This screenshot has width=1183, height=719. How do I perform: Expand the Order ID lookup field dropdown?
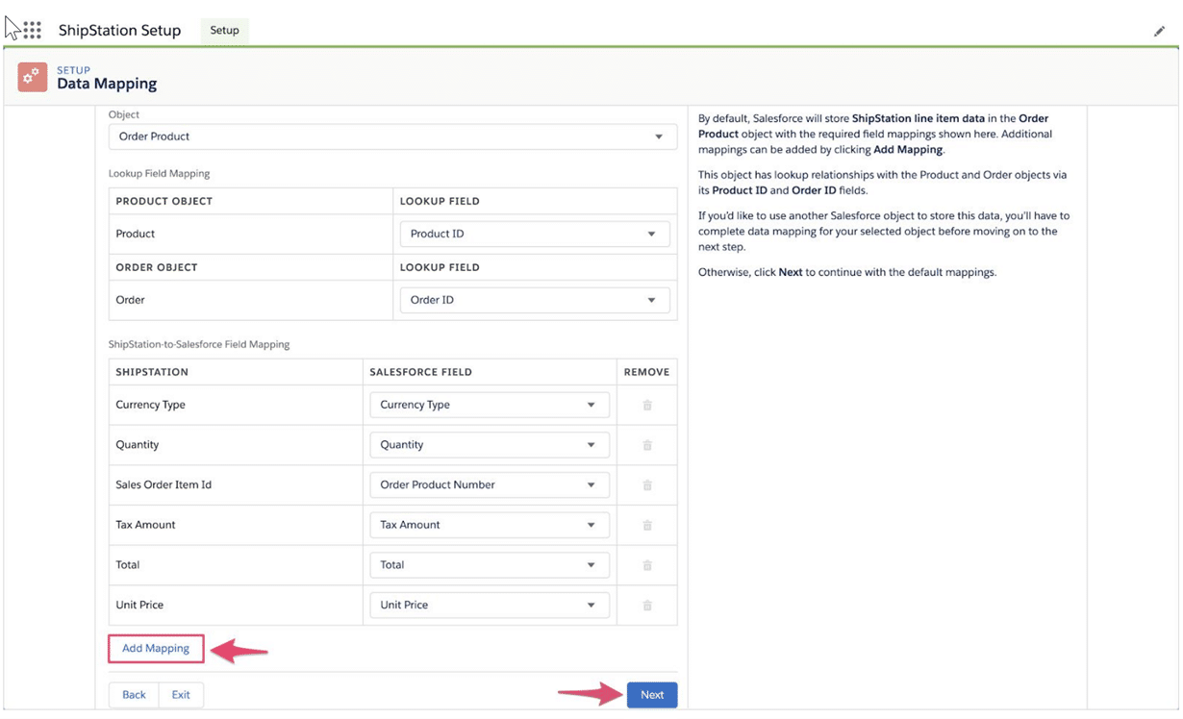(x=535, y=300)
